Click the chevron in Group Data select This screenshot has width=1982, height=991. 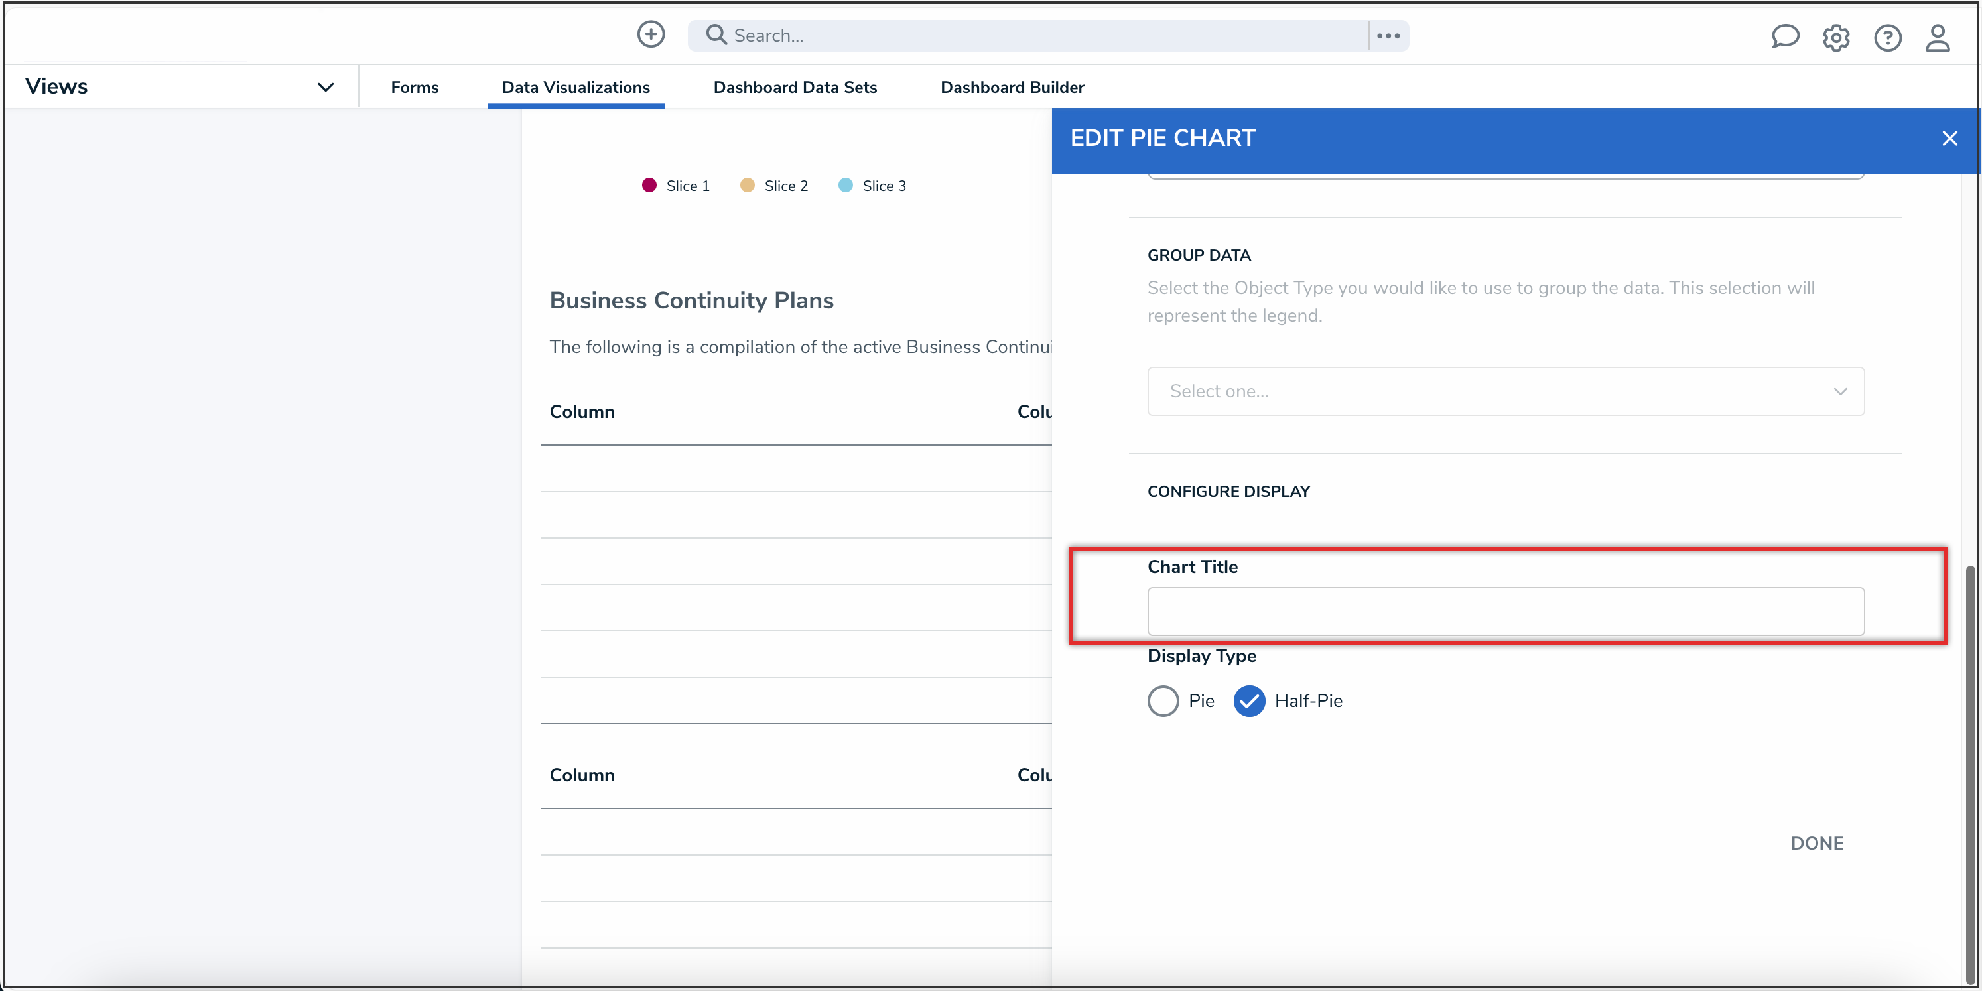click(x=1839, y=391)
